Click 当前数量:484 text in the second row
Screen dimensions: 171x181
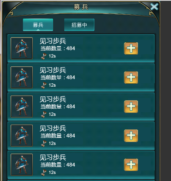[58, 77]
